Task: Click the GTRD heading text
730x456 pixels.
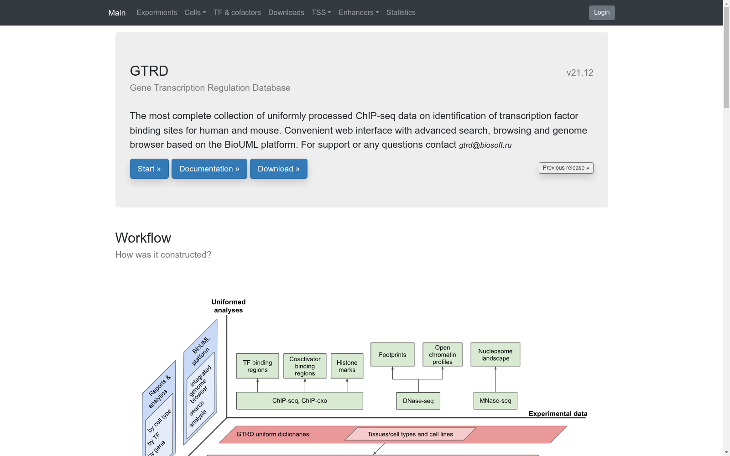Action: [149, 71]
